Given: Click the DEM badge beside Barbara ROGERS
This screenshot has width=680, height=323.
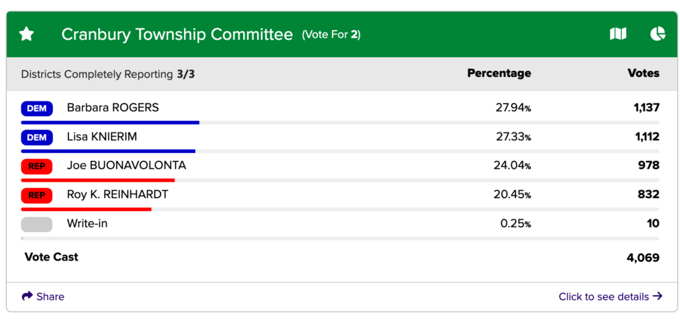Looking at the screenshot, I should tap(37, 108).
